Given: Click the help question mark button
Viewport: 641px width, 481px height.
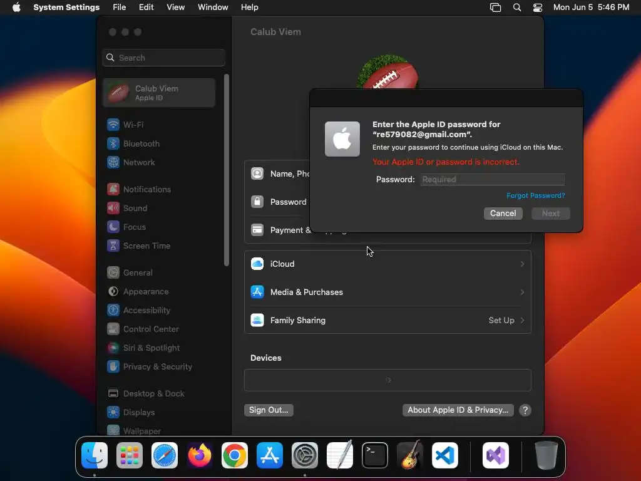Looking at the screenshot, I should tap(525, 410).
